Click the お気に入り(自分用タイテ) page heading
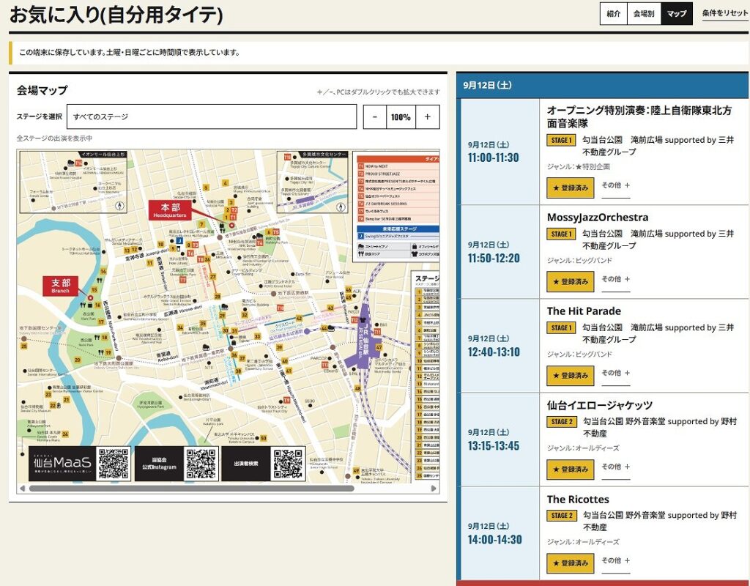Screen dimensions: 750x586 (116, 15)
